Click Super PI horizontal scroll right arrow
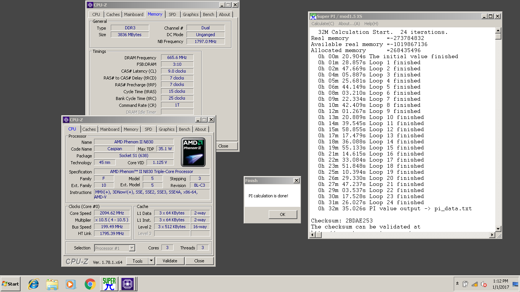Screen dimensions: 520x292 pos(492,235)
